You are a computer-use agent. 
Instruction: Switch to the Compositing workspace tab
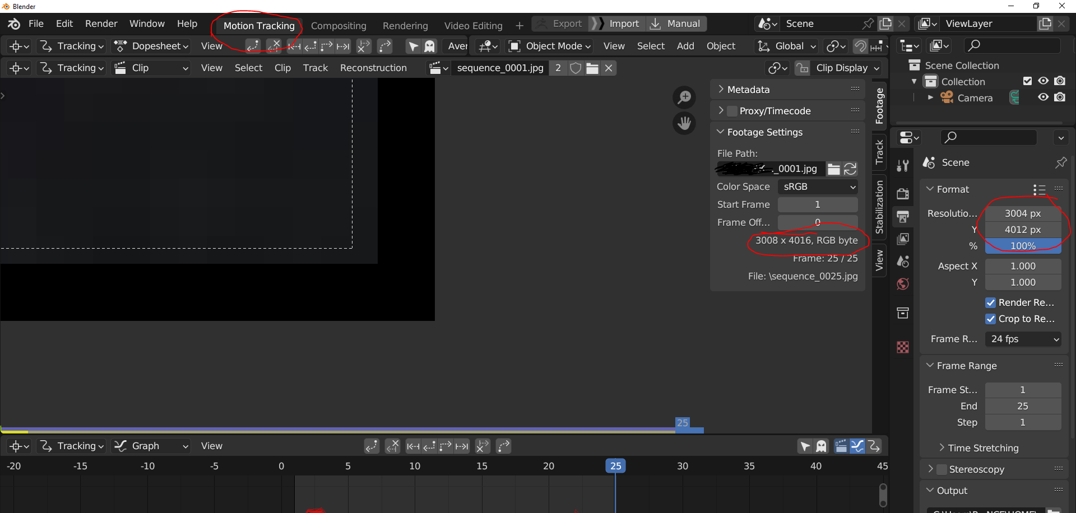click(x=338, y=26)
